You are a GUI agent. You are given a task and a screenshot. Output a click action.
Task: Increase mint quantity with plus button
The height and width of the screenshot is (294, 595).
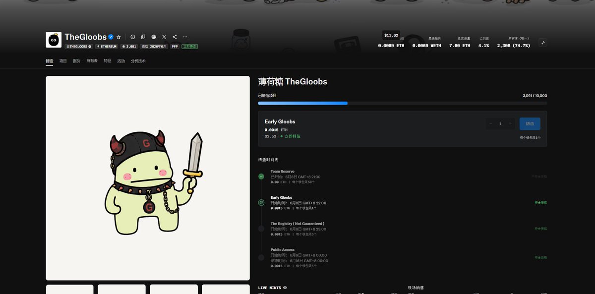click(x=510, y=124)
